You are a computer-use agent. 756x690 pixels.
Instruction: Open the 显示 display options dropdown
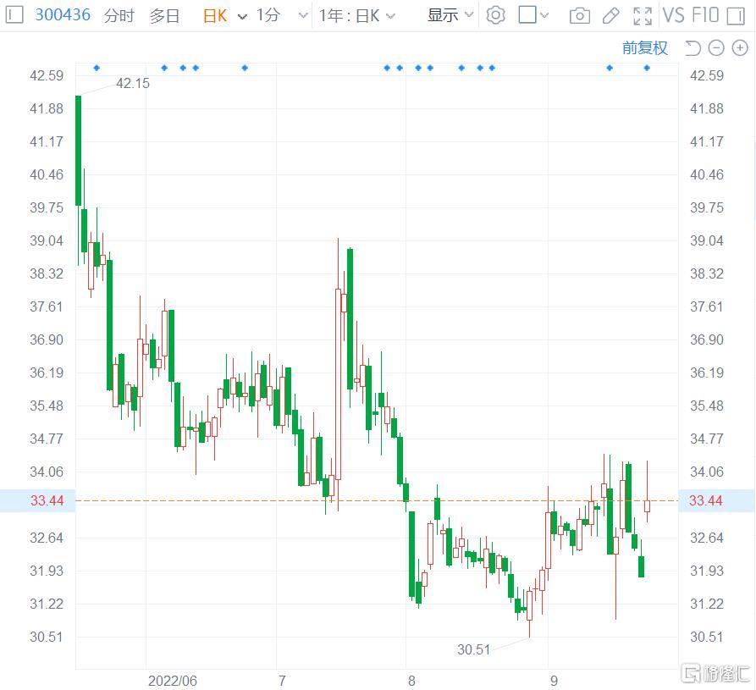pyautogui.click(x=450, y=15)
